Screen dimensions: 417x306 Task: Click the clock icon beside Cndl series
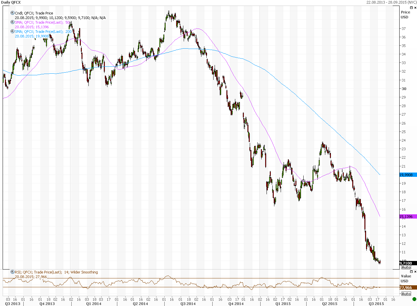12,13
